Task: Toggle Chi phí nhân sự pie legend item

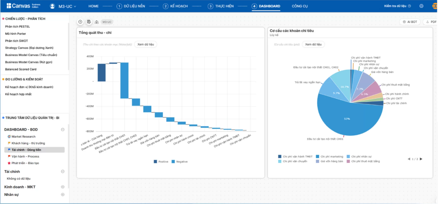Action: [x=359, y=157]
